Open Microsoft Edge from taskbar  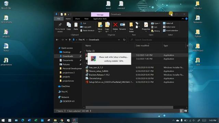coord(23,120)
